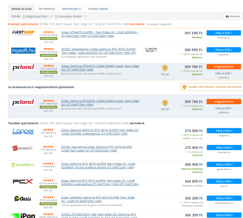Click the 'Az ország boltja' badge for mysoft.hu
Image resolution: width=243 pixels, height=218 pixels.
click(151, 50)
